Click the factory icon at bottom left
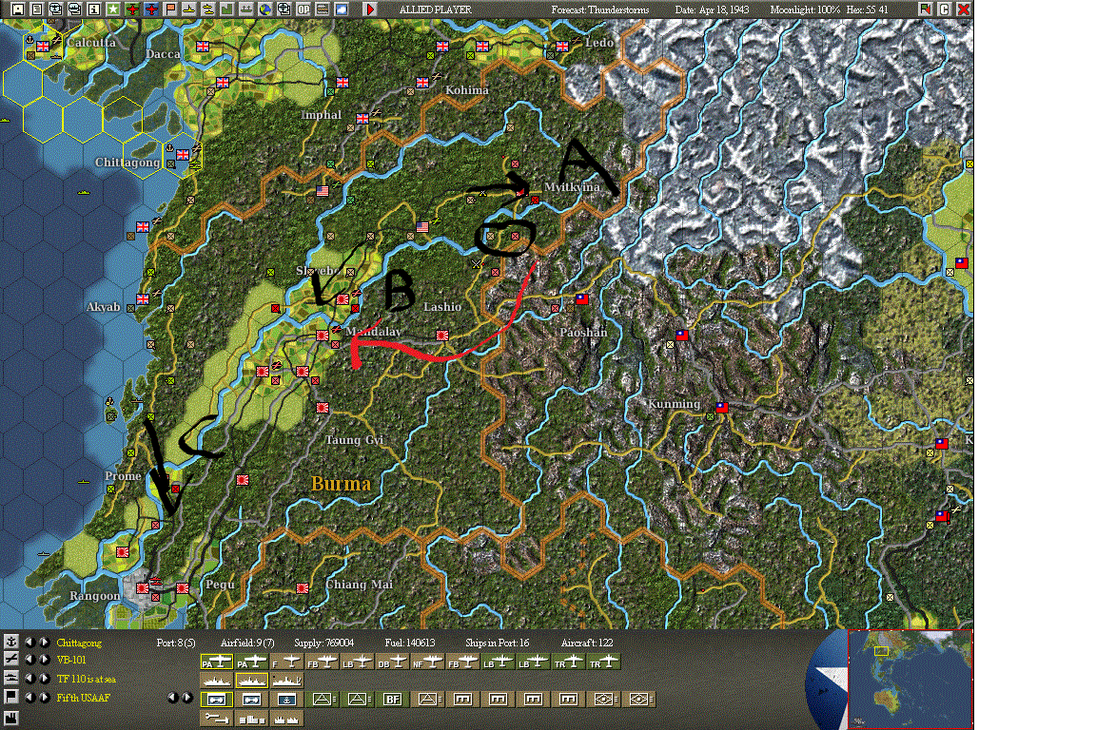Viewport: 1096px width, 730px height. 11,719
